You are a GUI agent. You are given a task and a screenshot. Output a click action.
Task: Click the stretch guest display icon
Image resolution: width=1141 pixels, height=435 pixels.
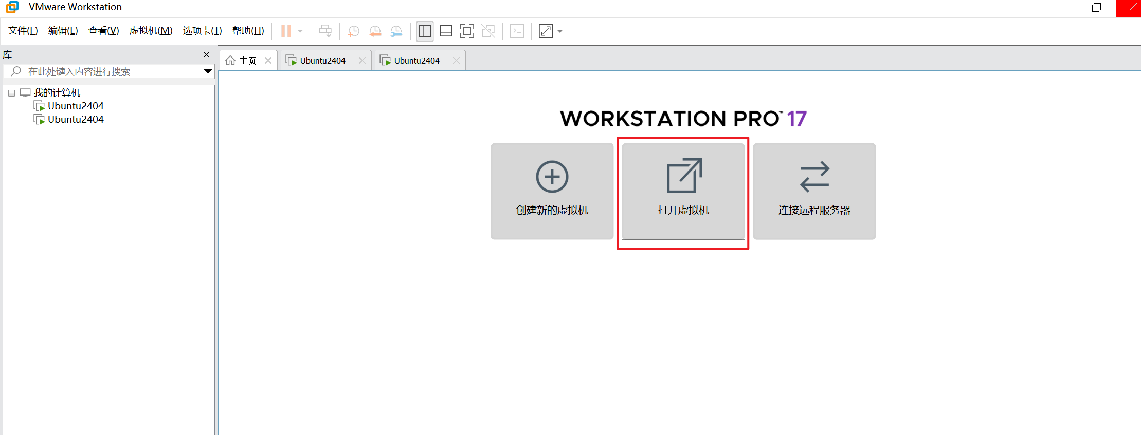point(546,31)
